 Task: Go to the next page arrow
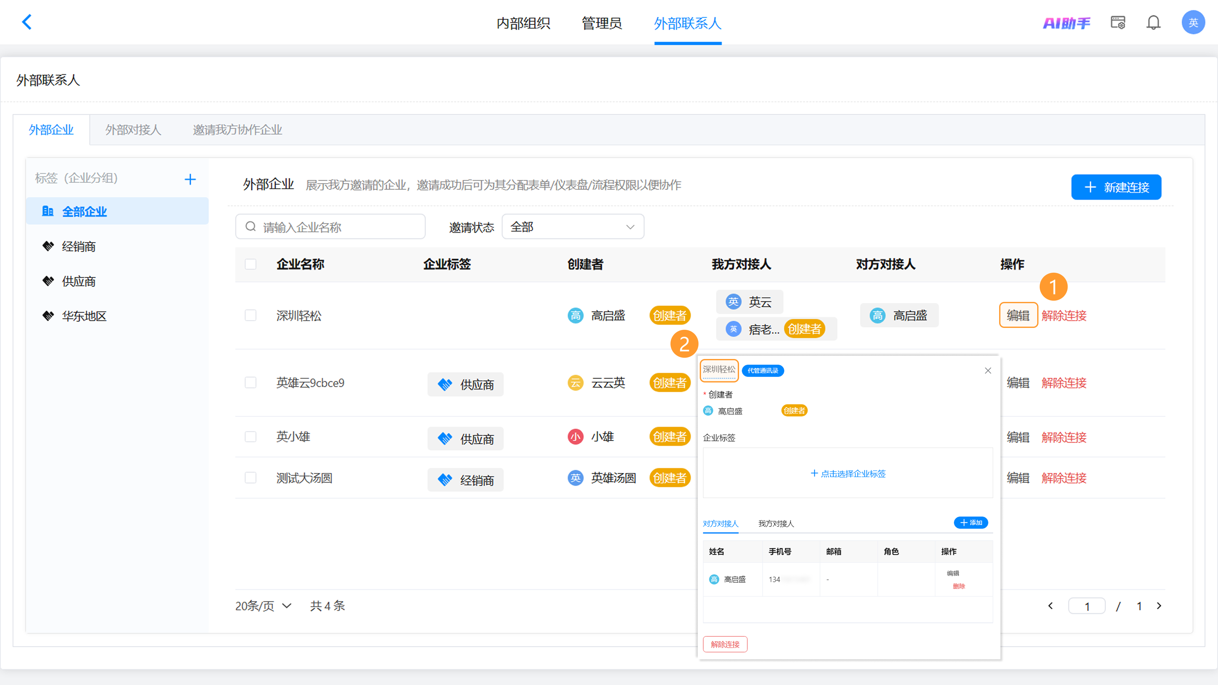click(x=1159, y=606)
